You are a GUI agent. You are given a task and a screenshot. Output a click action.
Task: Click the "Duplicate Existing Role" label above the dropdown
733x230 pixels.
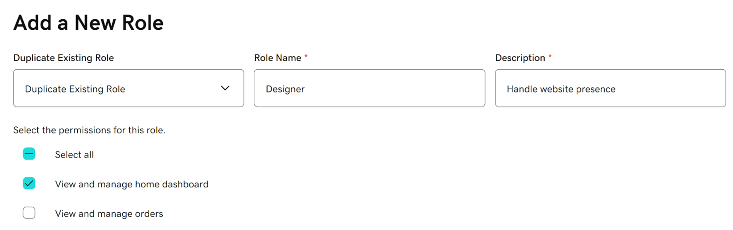click(63, 58)
